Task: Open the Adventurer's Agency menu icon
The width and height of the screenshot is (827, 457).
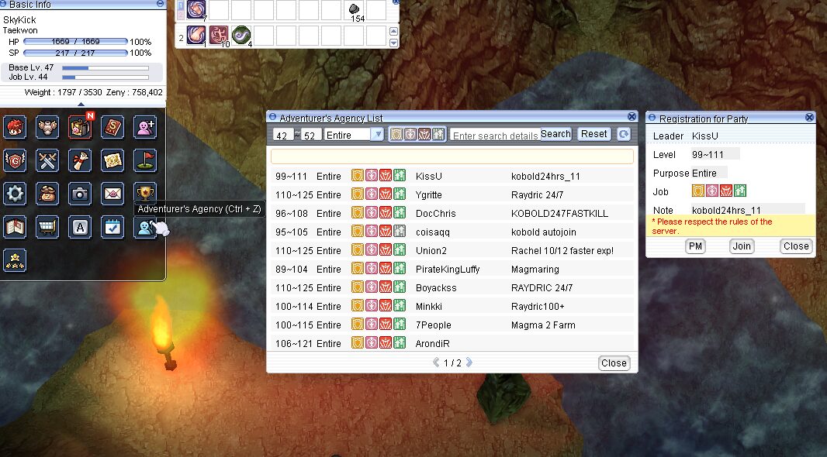Action: click(x=145, y=227)
